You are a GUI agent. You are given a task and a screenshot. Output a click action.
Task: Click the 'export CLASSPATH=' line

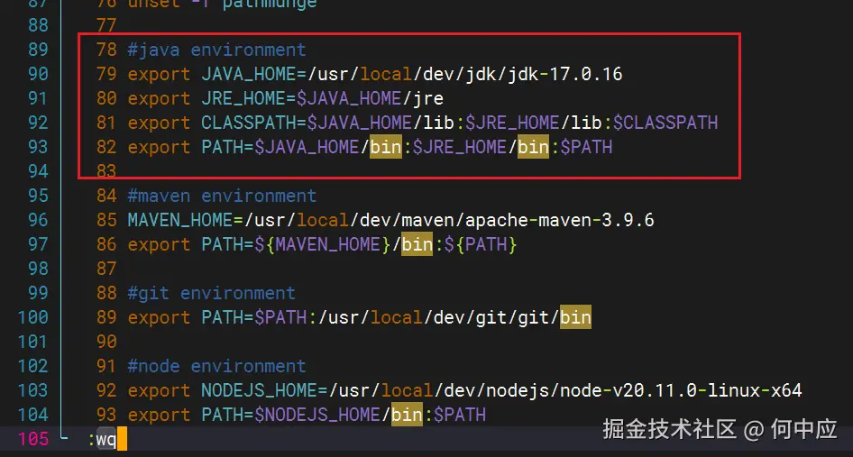(423, 123)
